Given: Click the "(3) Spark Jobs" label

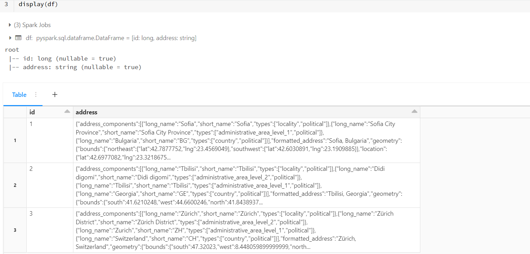Looking at the screenshot, I should 32,25.
